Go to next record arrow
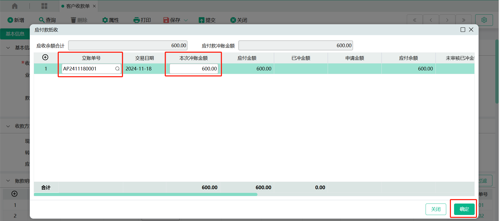The image size is (500, 221). [447, 20]
